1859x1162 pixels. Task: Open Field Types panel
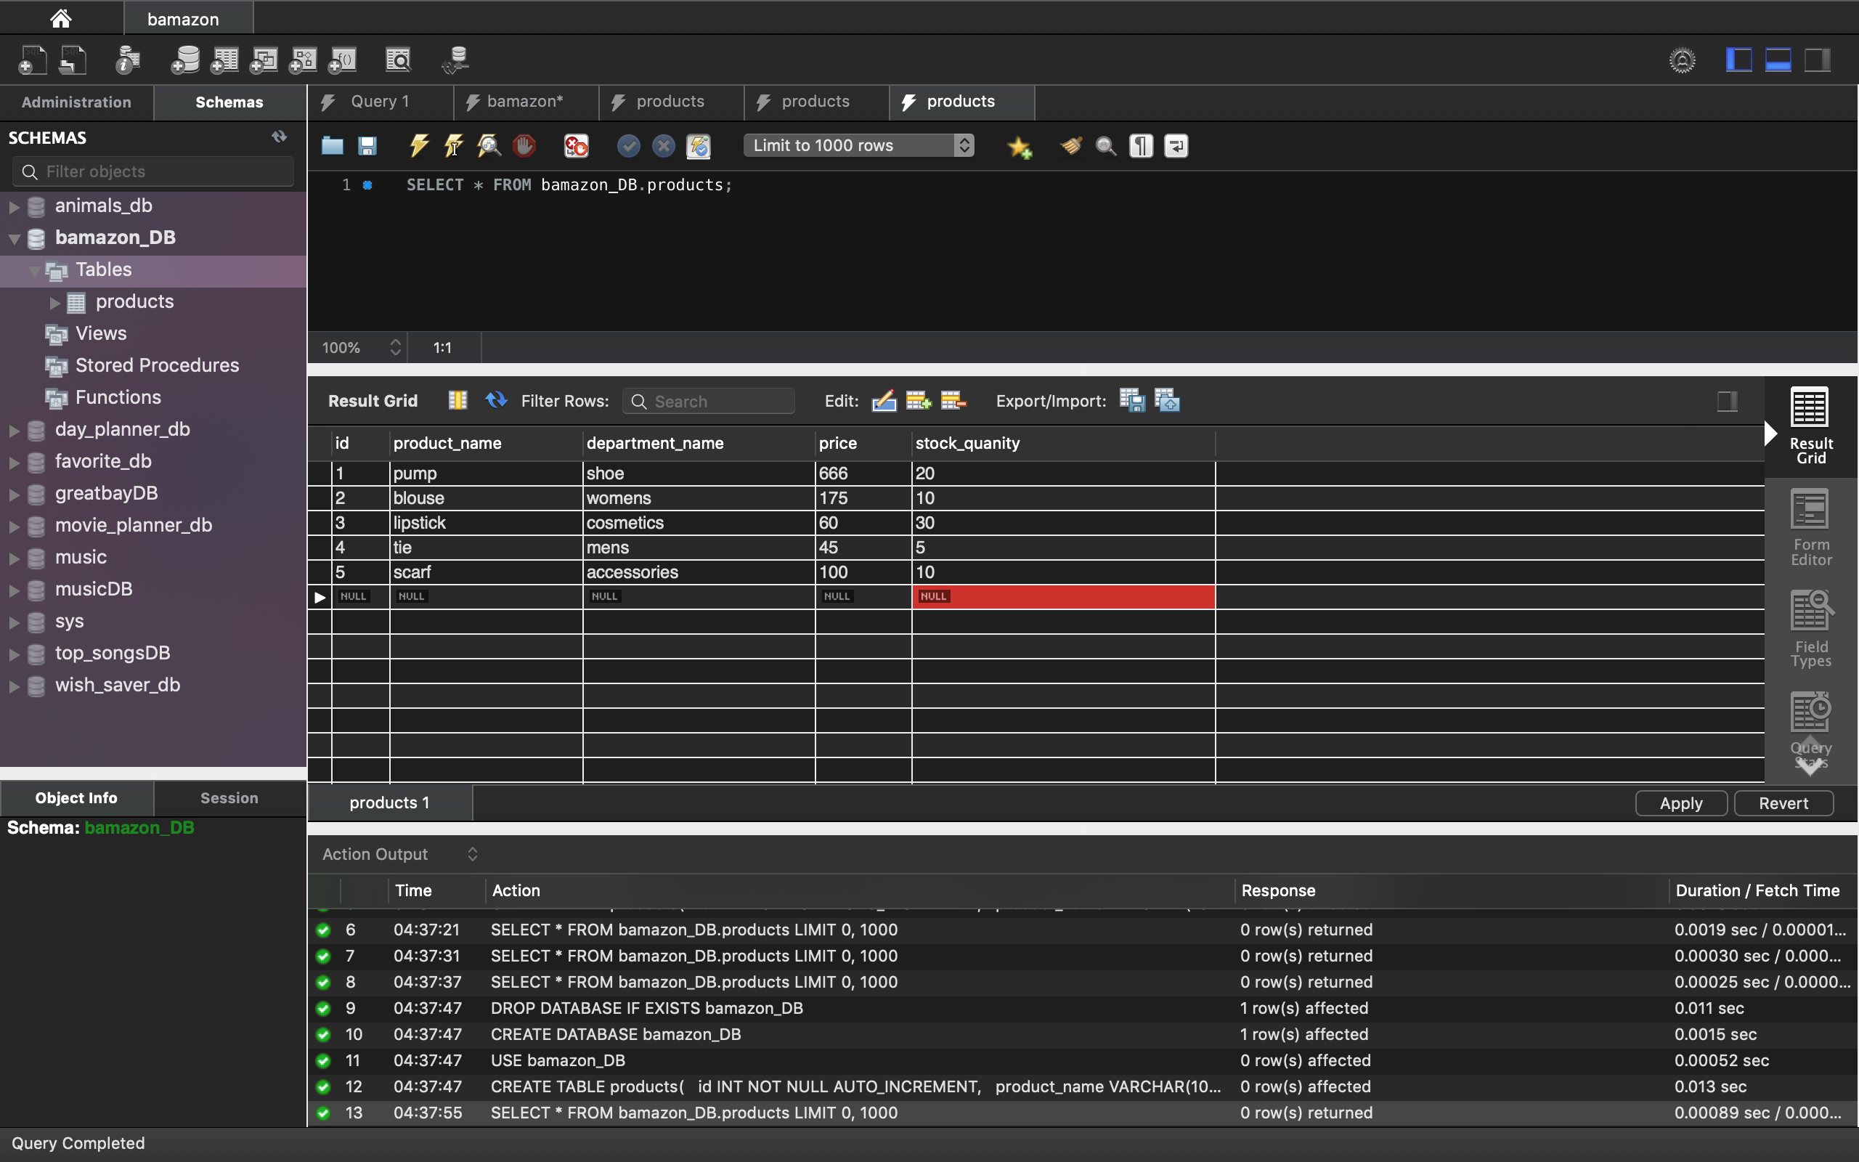pyautogui.click(x=1810, y=629)
